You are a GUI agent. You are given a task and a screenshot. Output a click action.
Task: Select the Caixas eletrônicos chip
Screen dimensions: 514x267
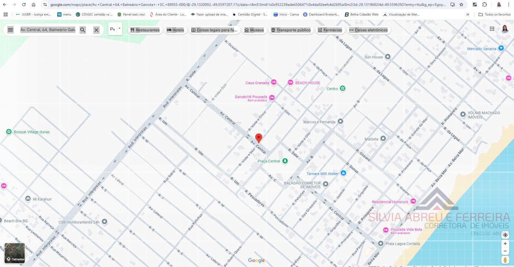(x=368, y=30)
